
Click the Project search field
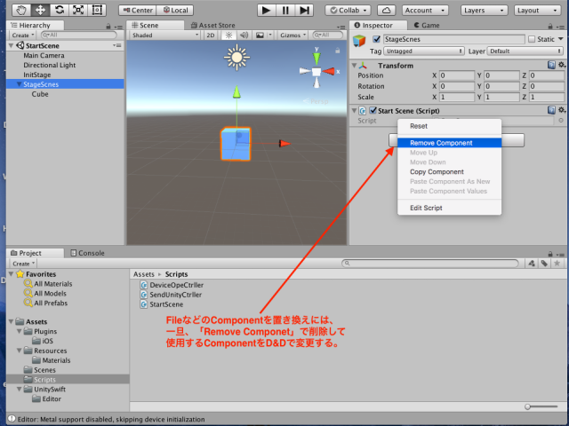tap(430, 264)
